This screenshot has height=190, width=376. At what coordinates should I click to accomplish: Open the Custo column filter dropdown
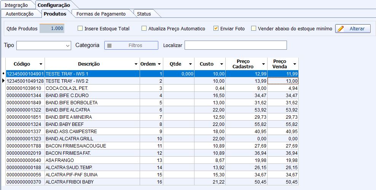pos(221,64)
